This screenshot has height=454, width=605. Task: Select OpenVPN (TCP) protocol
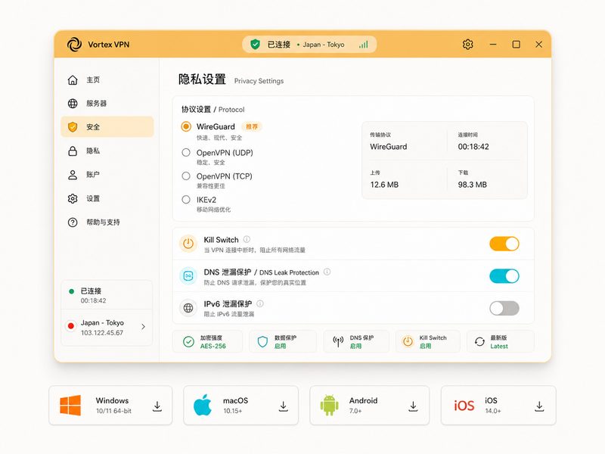point(186,176)
